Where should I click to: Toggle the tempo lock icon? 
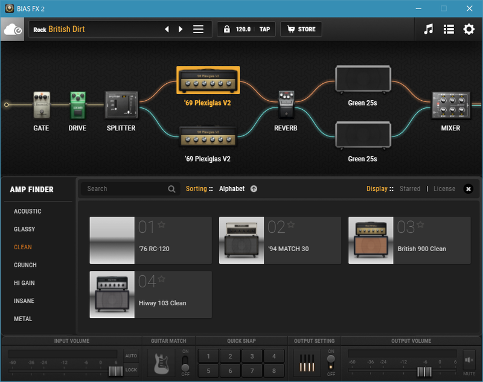(227, 29)
